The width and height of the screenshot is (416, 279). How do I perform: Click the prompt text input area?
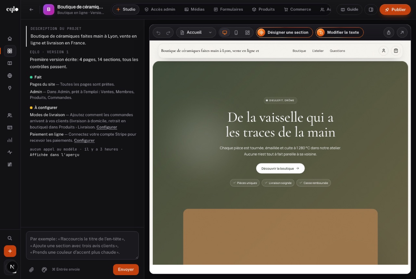tap(82, 245)
